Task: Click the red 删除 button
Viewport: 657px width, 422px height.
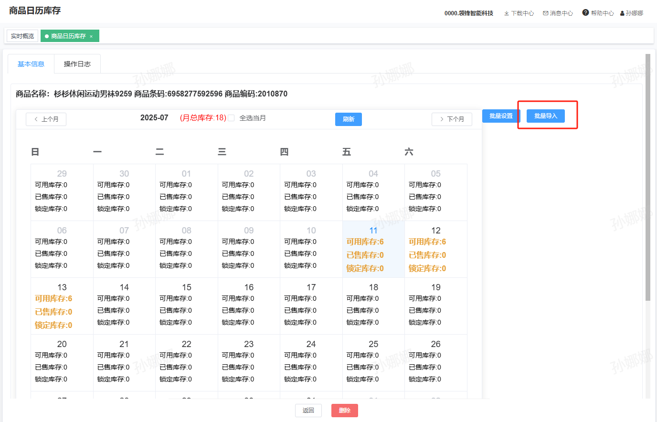Action: point(345,411)
